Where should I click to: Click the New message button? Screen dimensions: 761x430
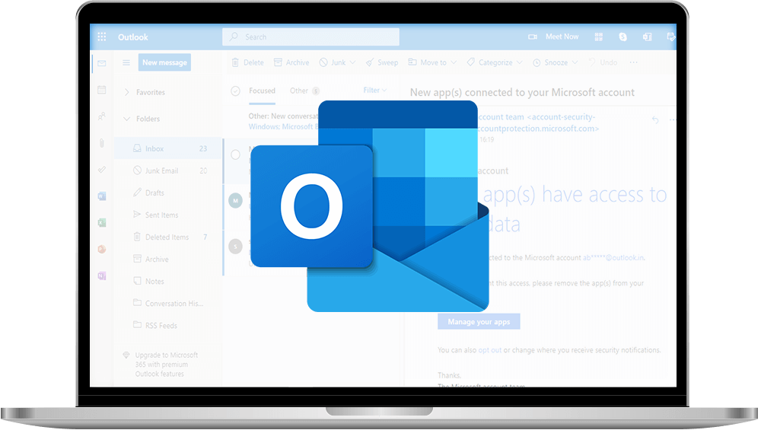pos(164,62)
